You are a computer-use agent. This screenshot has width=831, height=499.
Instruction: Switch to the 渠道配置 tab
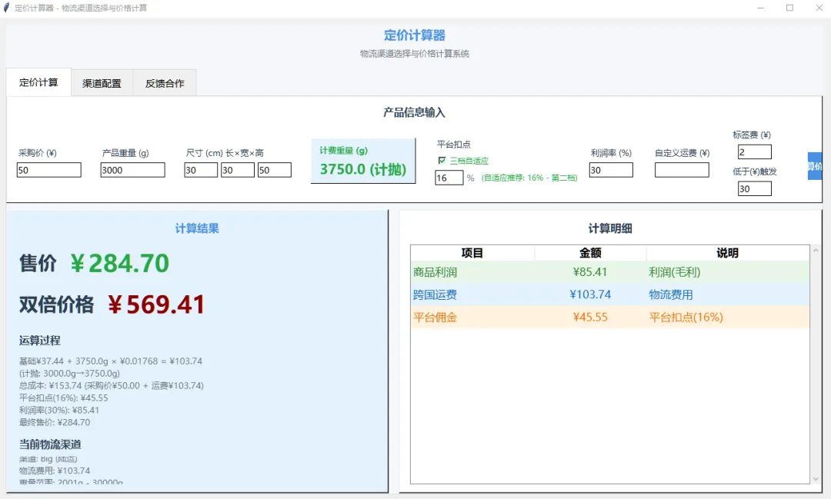[x=102, y=83]
